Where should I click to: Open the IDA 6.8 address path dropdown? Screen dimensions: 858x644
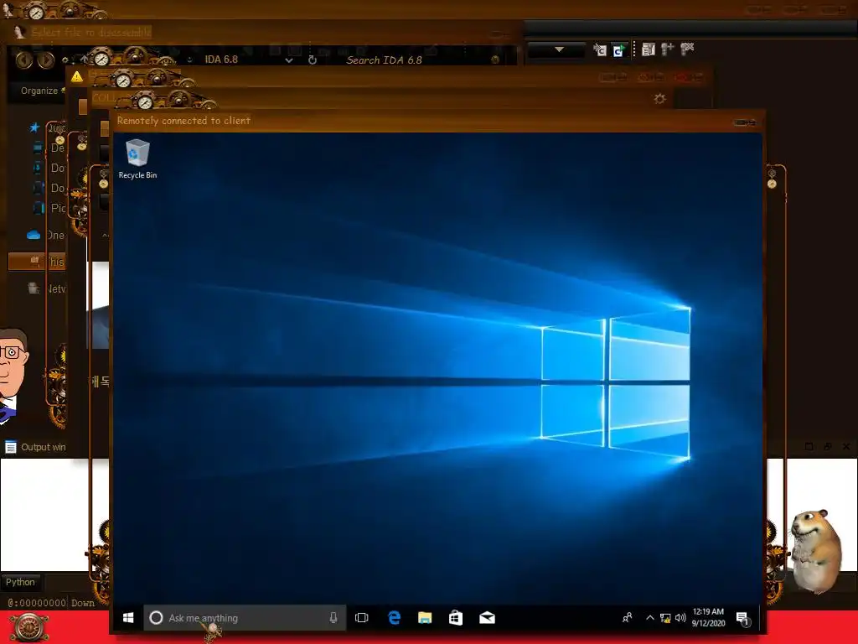(289, 60)
